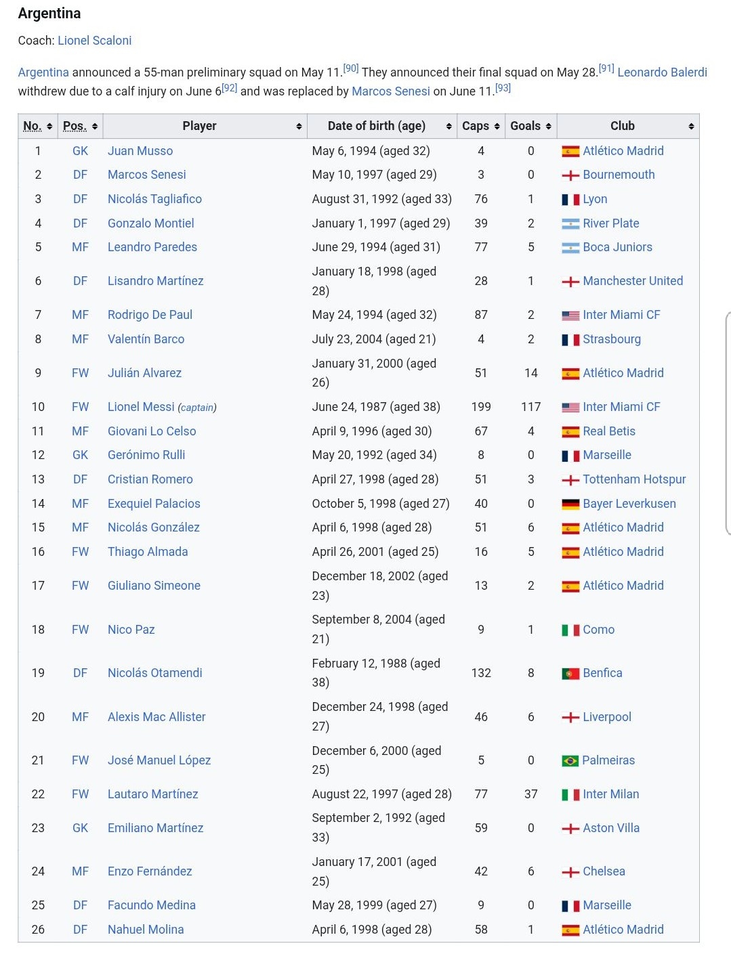Image resolution: width=731 pixels, height=954 pixels.
Task: Follow the Lionel Messi player link
Action: point(141,407)
